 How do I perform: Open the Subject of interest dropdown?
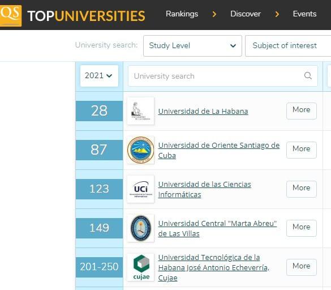[x=288, y=46]
